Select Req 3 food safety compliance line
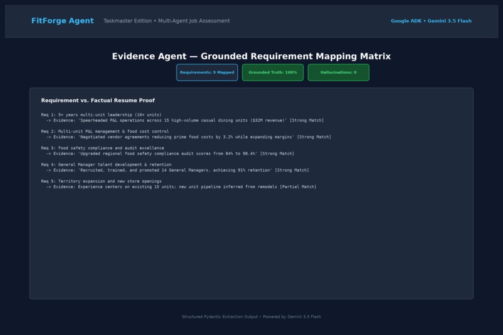 [x=102, y=148]
